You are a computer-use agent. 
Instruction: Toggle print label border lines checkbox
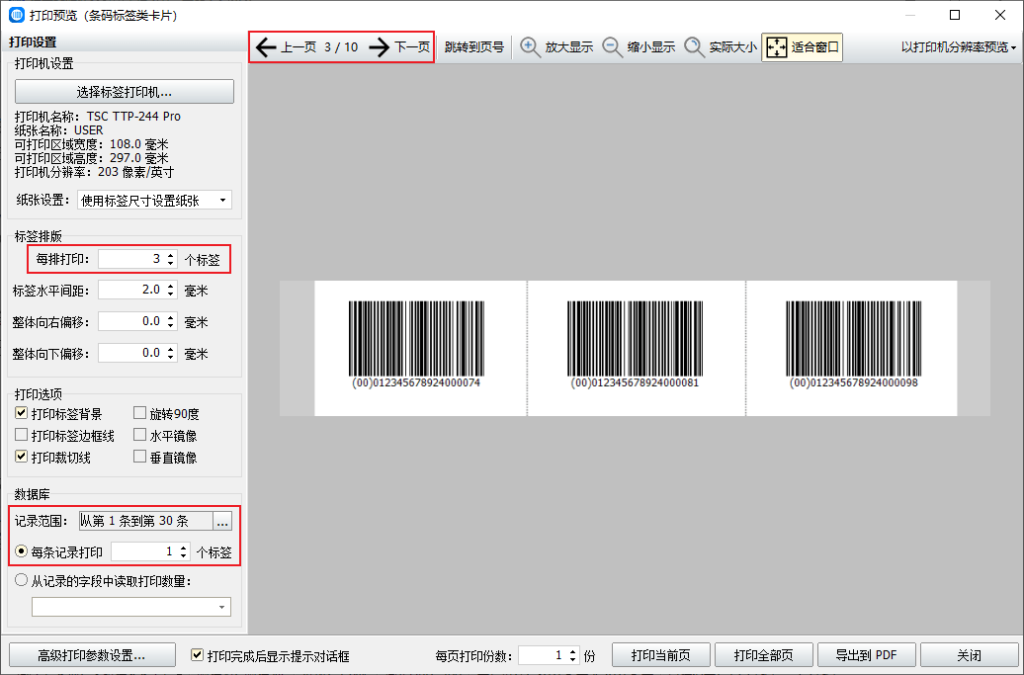(22, 436)
